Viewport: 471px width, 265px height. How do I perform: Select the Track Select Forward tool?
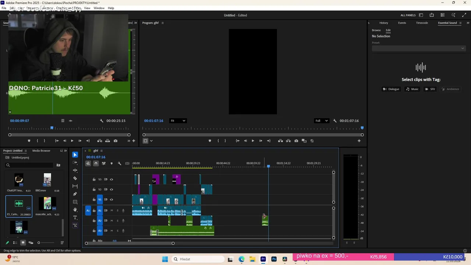[x=75, y=162]
